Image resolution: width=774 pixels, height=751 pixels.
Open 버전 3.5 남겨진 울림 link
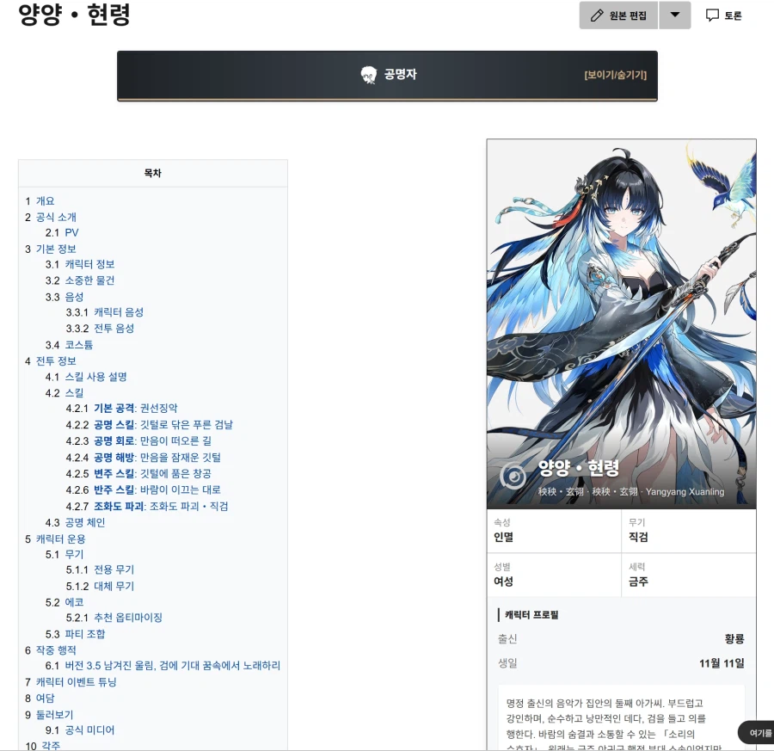tap(172, 666)
